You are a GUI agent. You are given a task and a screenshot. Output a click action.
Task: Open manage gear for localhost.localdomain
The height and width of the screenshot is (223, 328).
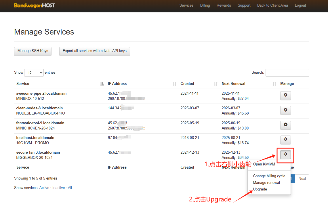point(285,140)
